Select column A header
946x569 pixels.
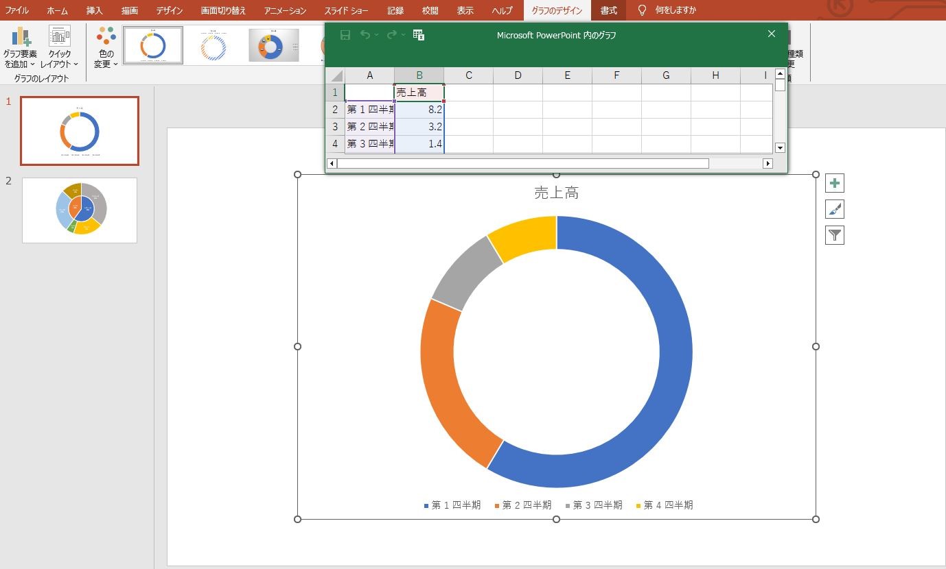click(x=370, y=75)
